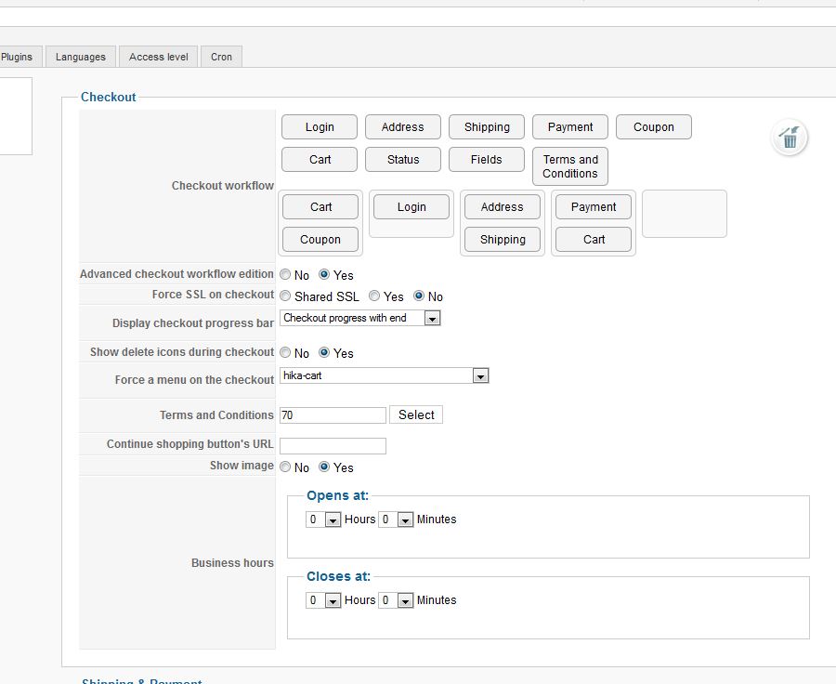Select Yes for Advanced checkout workflow edition
Screen dimensions: 836x684
(323, 275)
